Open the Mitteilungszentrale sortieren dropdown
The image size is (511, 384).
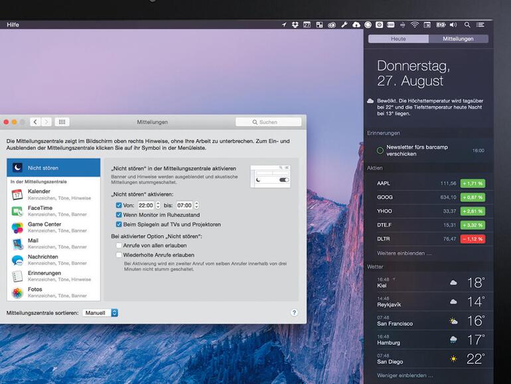[x=100, y=312]
